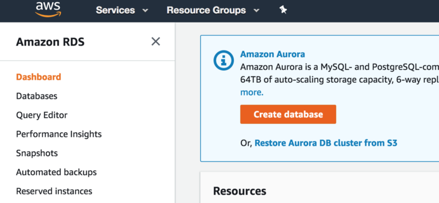Close the Amazon RDS navigation pane

pyautogui.click(x=156, y=42)
